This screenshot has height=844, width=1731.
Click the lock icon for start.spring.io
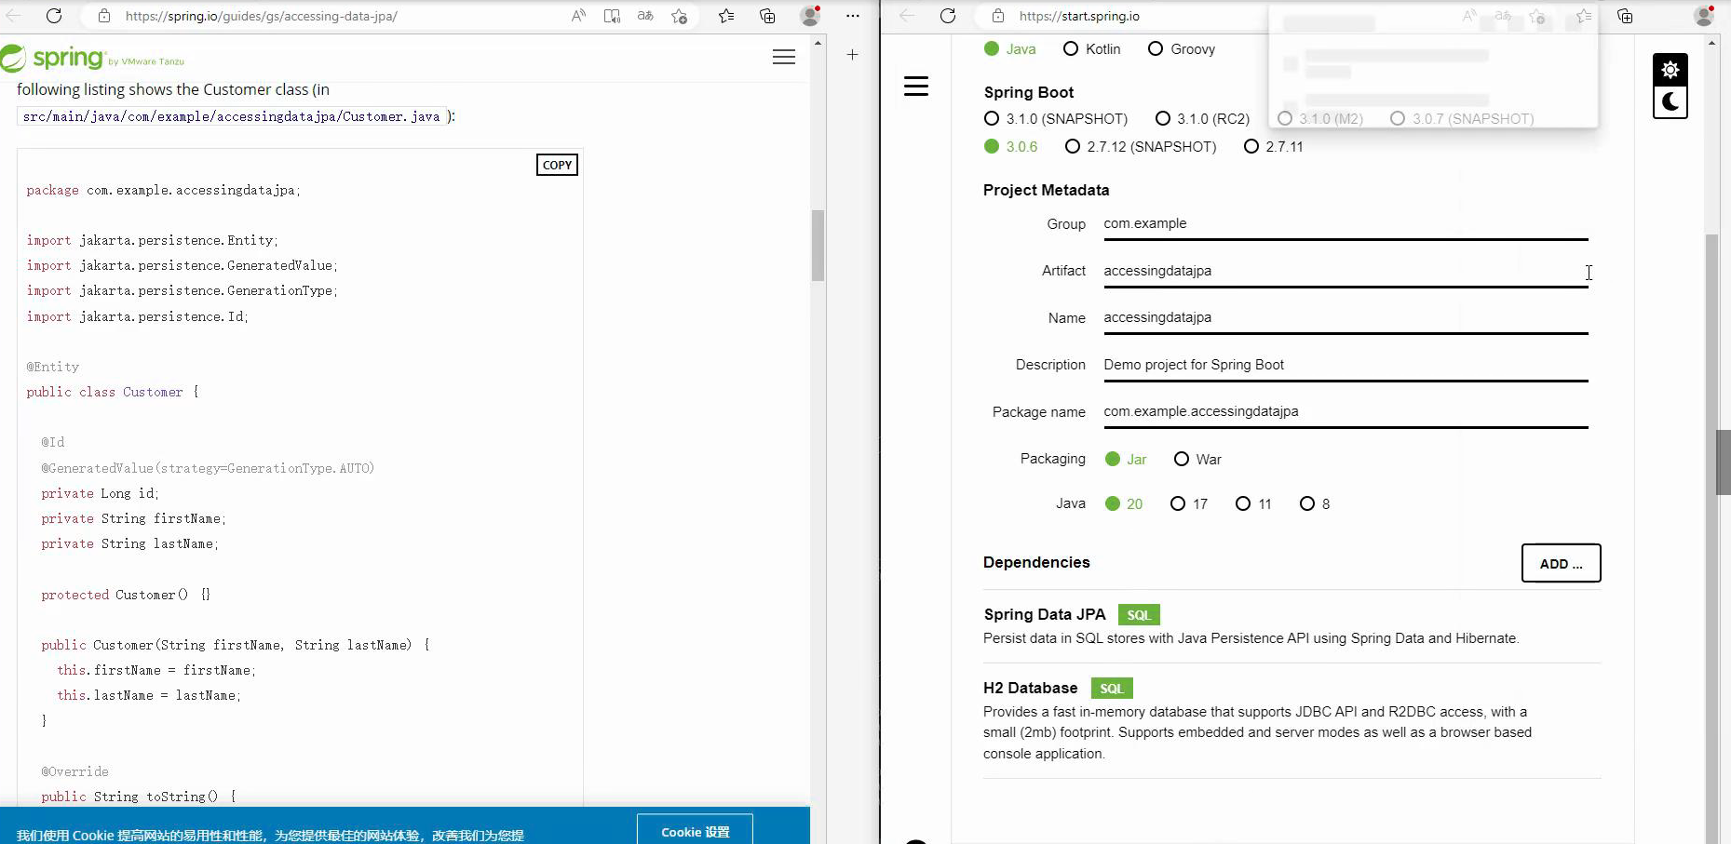(998, 16)
